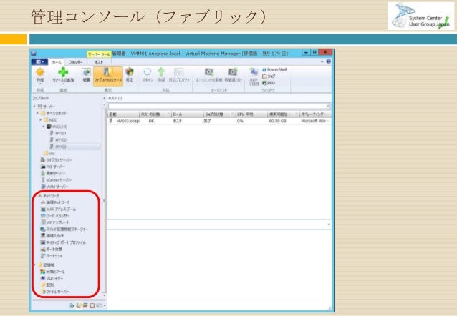Click the 修復 green arrow icon

click(x=161, y=72)
